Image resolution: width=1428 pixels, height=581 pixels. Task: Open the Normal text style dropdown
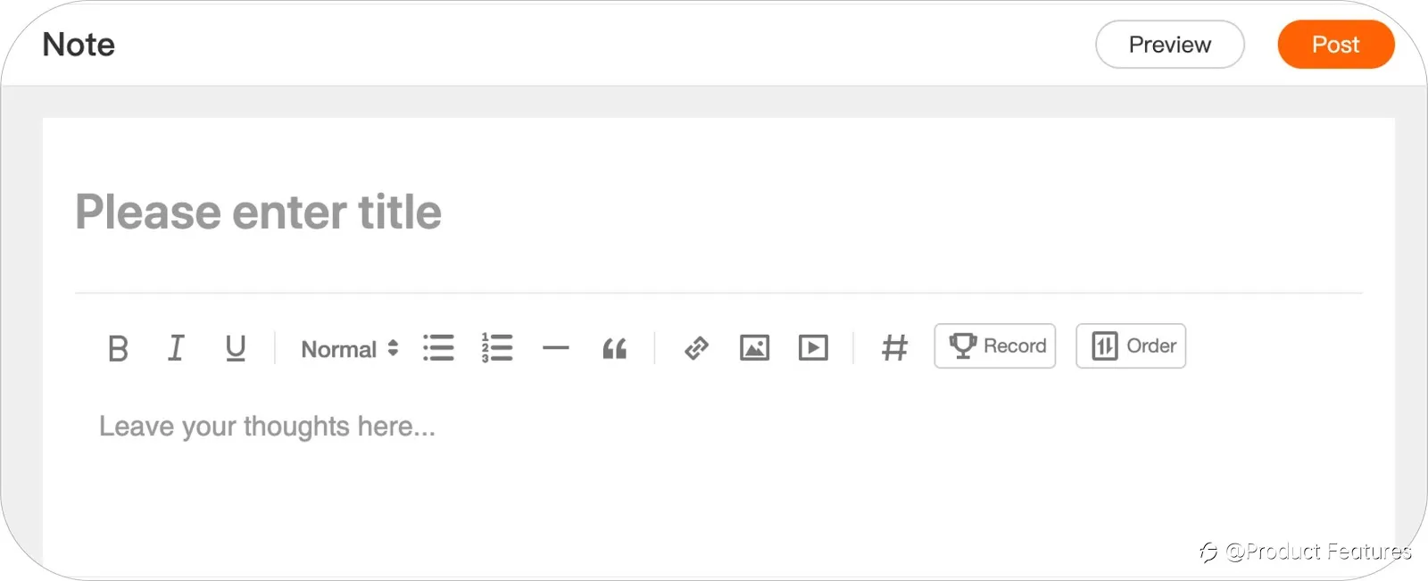pos(350,349)
